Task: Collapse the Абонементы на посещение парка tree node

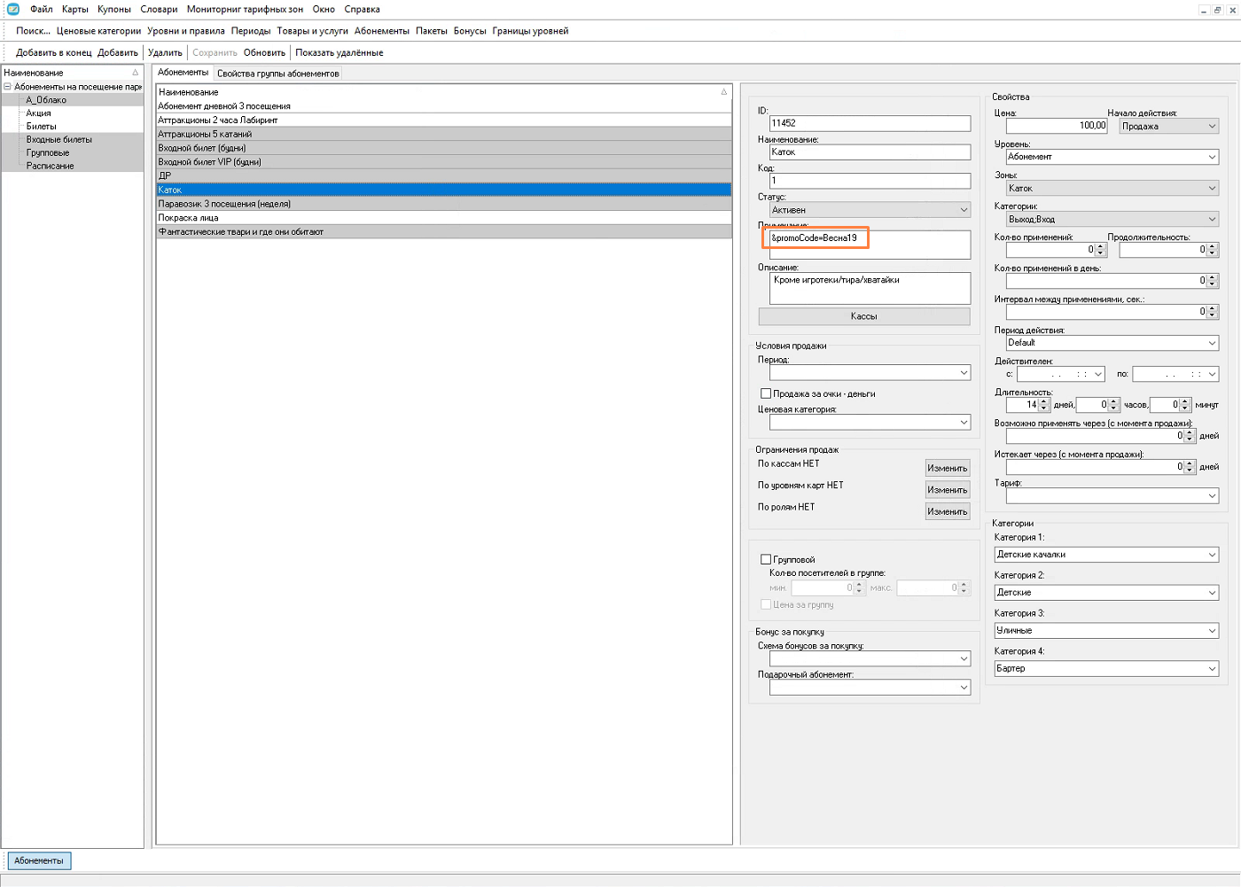Action: coord(7,87)
